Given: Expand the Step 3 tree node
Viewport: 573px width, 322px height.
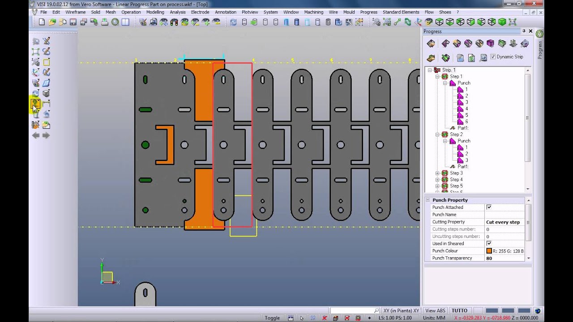Looking at the screenshot, I should point(437,173).
